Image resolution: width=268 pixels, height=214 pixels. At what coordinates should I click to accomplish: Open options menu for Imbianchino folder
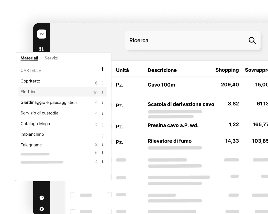[x=103, y=136]
